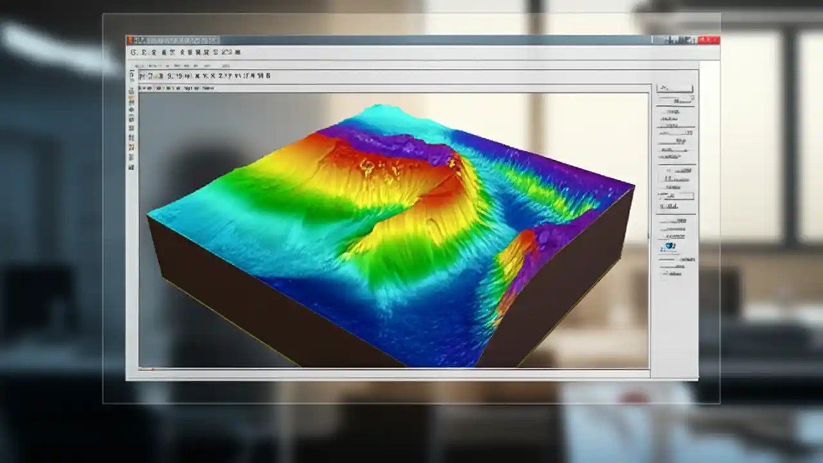Viewport: 823px width, 463px height.
Task: Select the zoom tool on the second toolbar row
Action: pyautogui.click(x=149, y=75)
